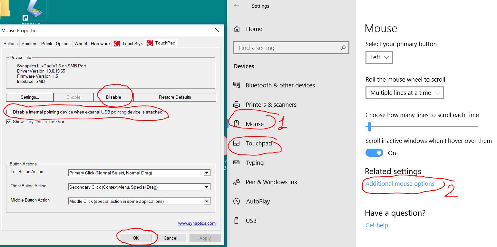Viewport: 497px width, 247px height.
Task: Open the TouchStyk tab
Action: click(129, 44)
